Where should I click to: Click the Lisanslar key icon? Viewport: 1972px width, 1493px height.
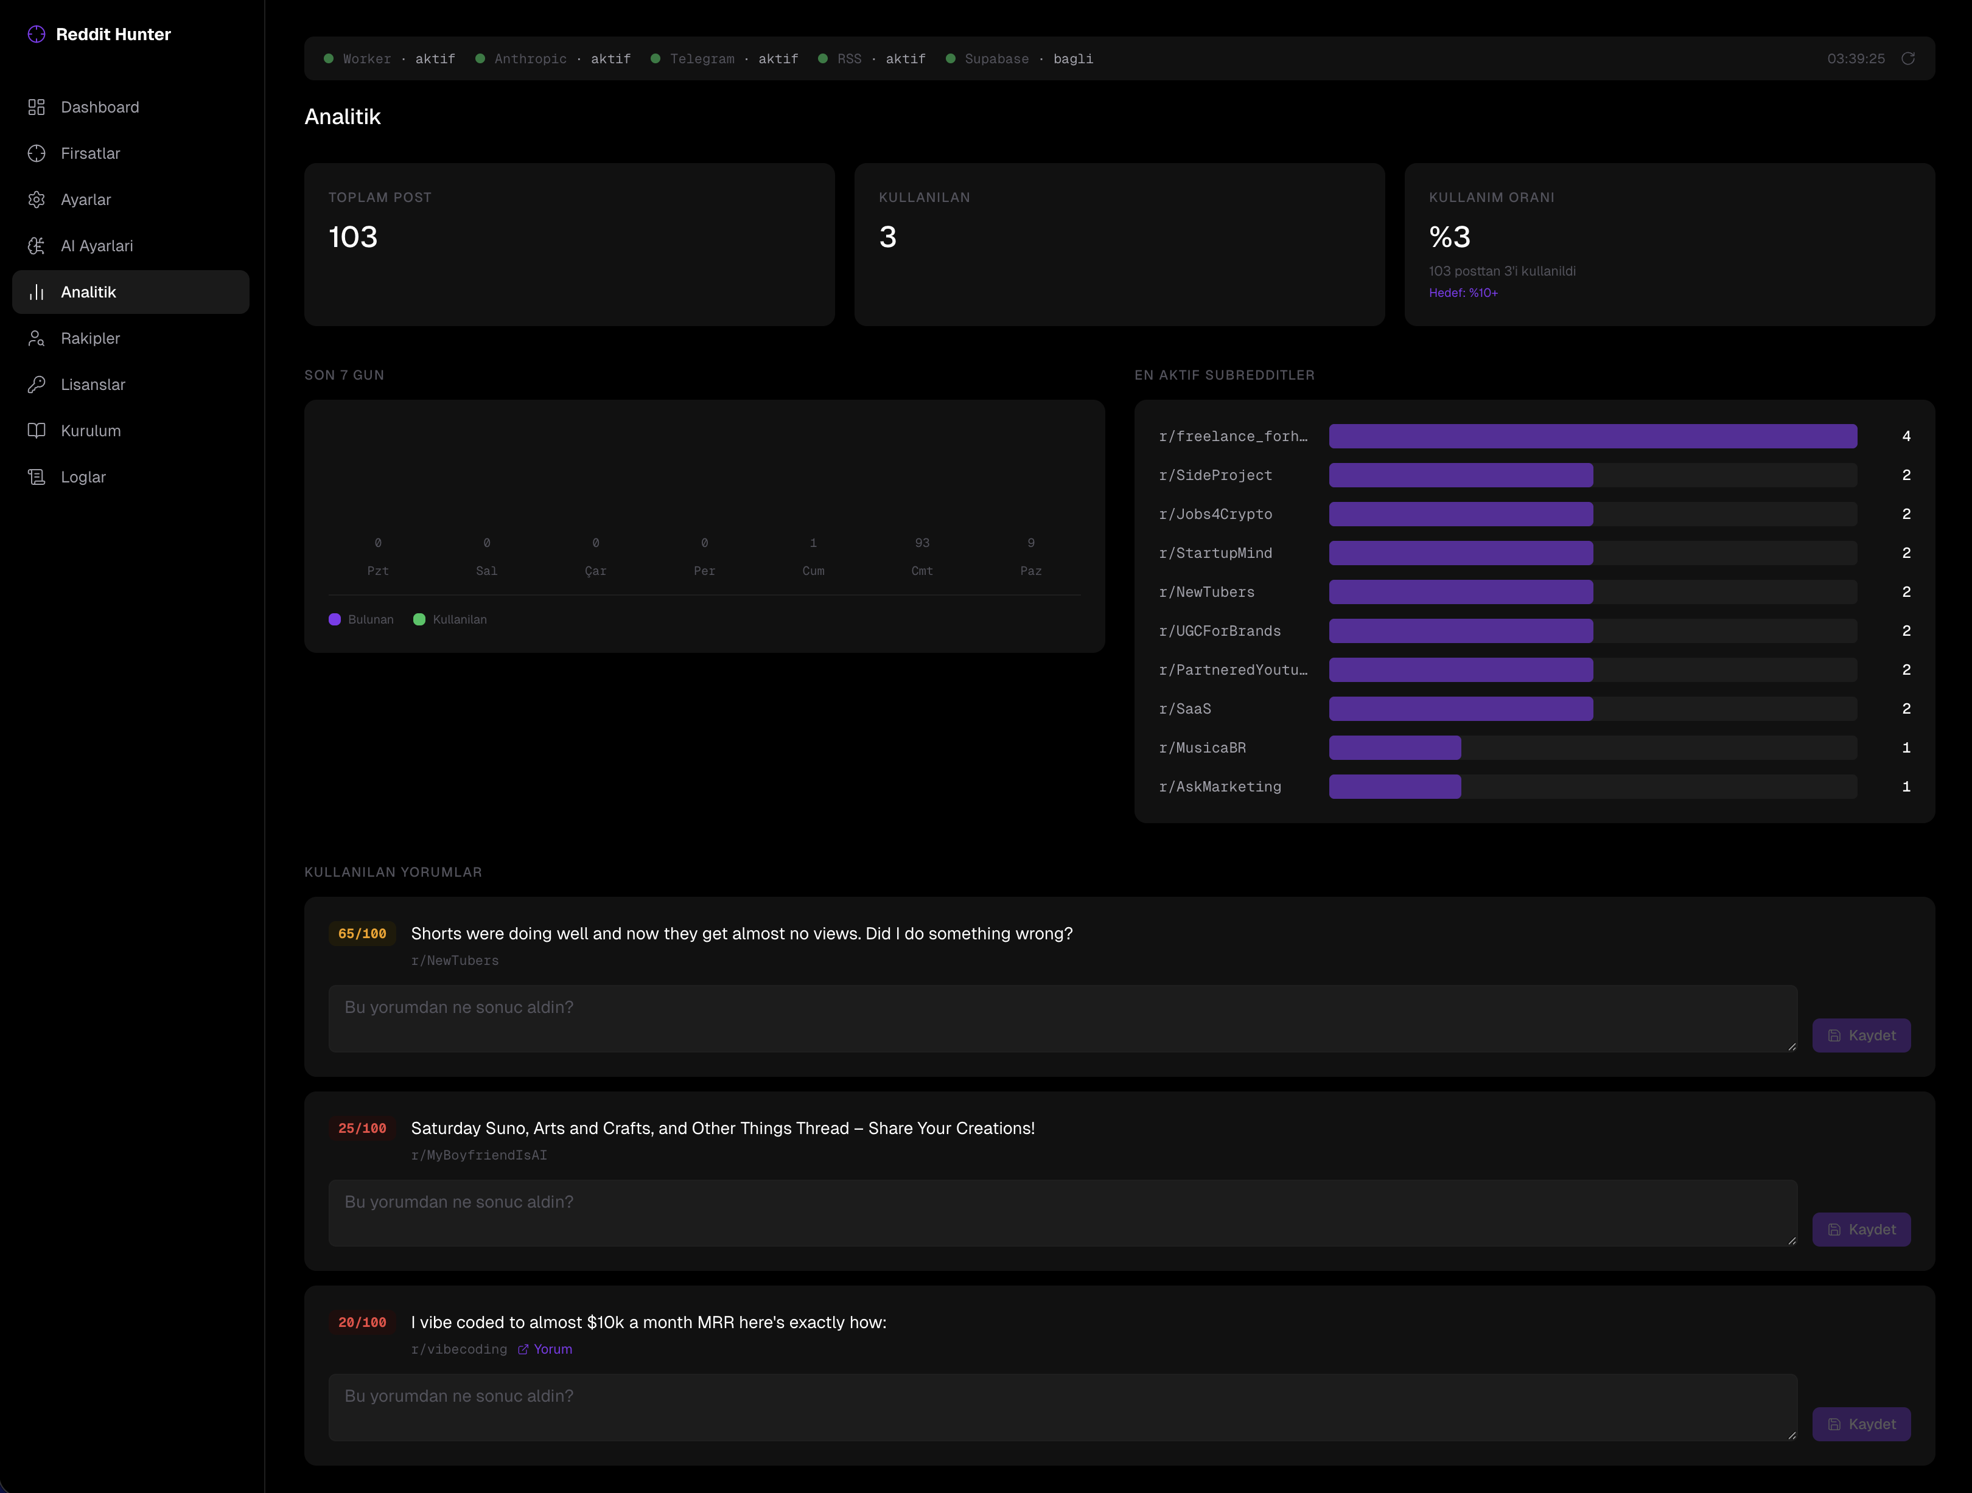coord(37,384)
